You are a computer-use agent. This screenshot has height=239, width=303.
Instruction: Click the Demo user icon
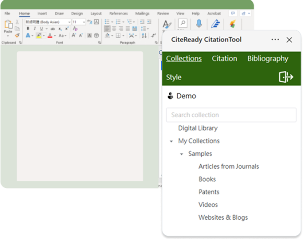(x=170, y=96)
